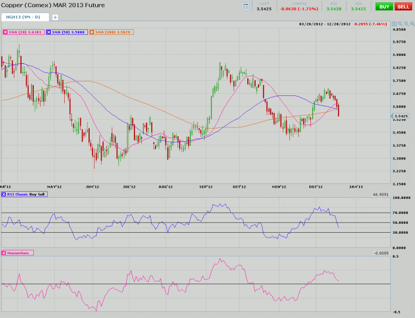Add a new chart tab with plus
Viewport: 415px width, 318px height.
[55, 17]
